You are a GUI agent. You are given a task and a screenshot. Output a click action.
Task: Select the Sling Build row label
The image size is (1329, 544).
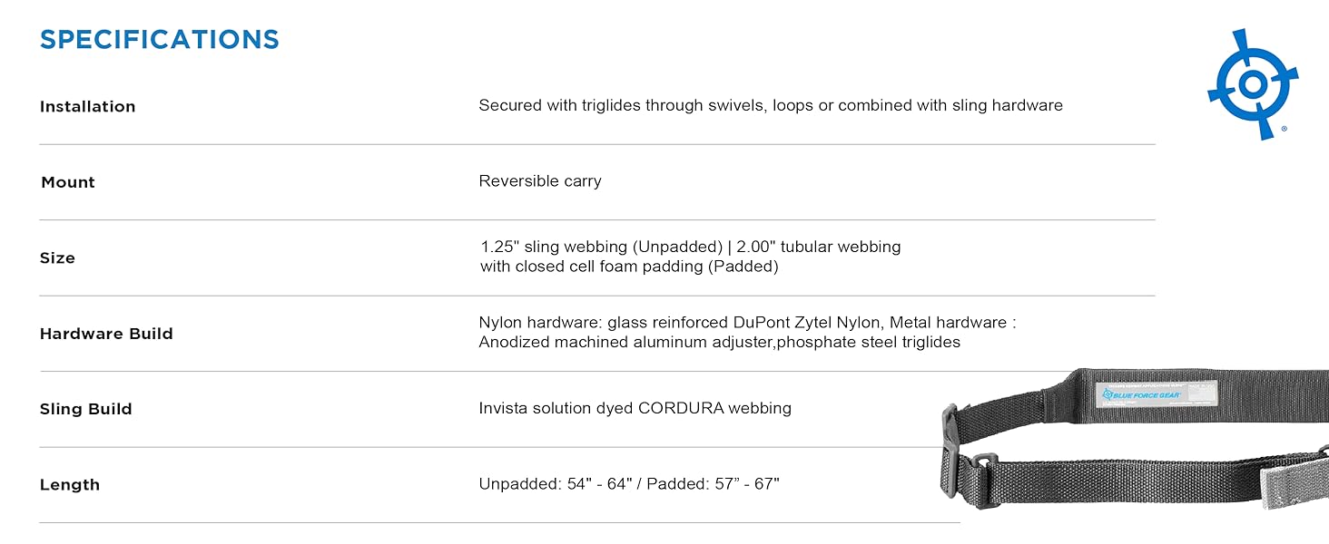[x=86, y=409]
